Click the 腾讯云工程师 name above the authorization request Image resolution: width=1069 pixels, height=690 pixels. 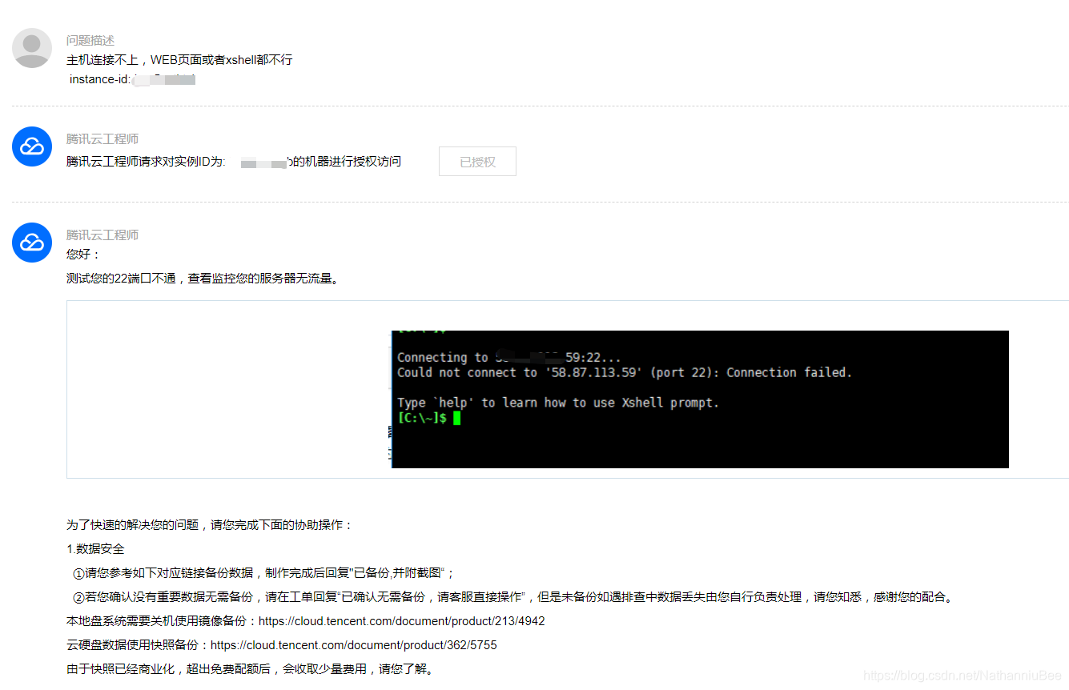(x=102, y=139)
